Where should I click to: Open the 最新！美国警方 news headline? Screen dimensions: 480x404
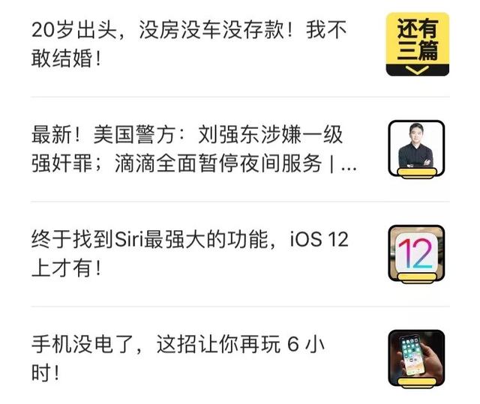coord(194,148)
